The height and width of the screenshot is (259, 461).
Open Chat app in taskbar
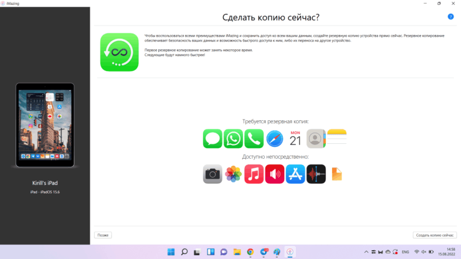point(224,252)
